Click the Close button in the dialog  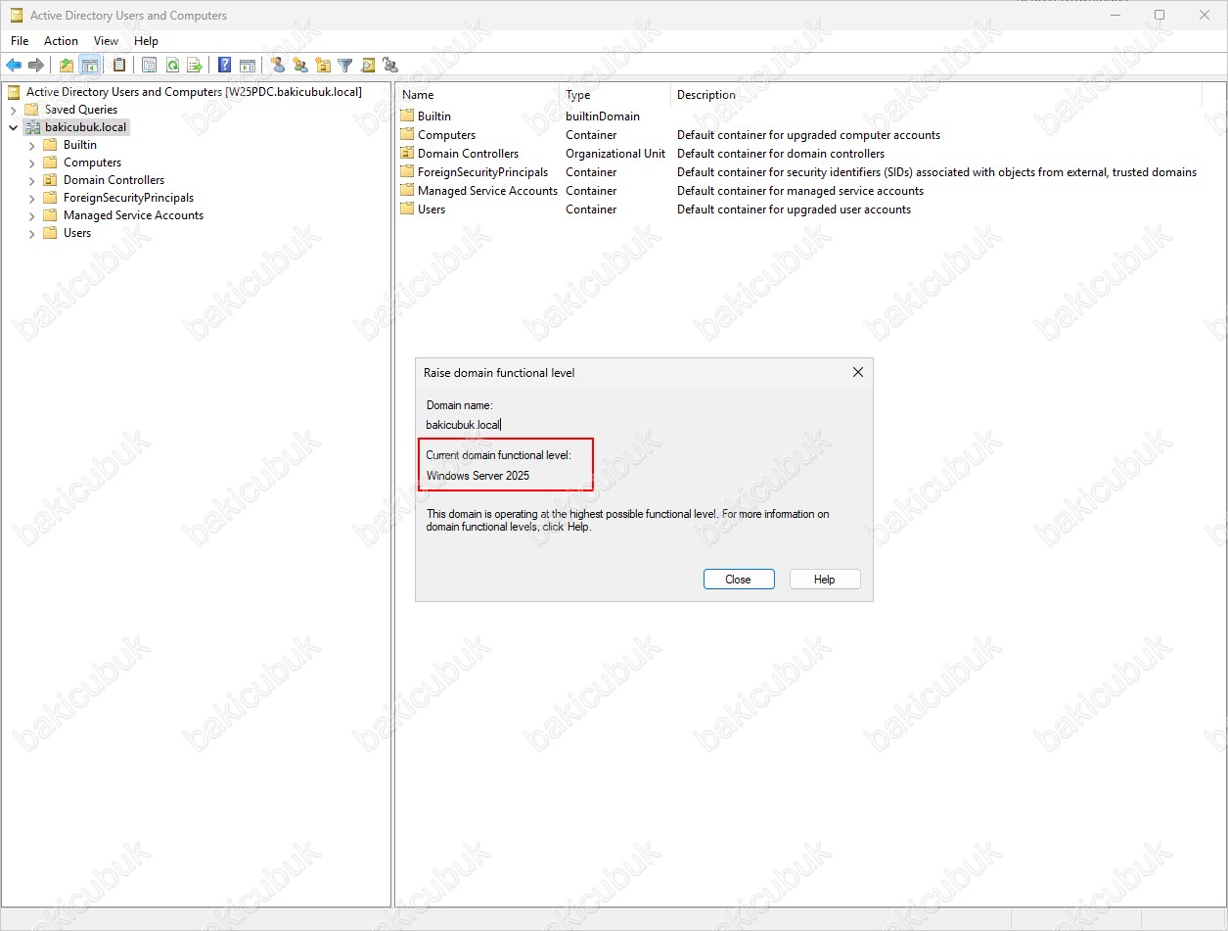(x=739, y=580)
